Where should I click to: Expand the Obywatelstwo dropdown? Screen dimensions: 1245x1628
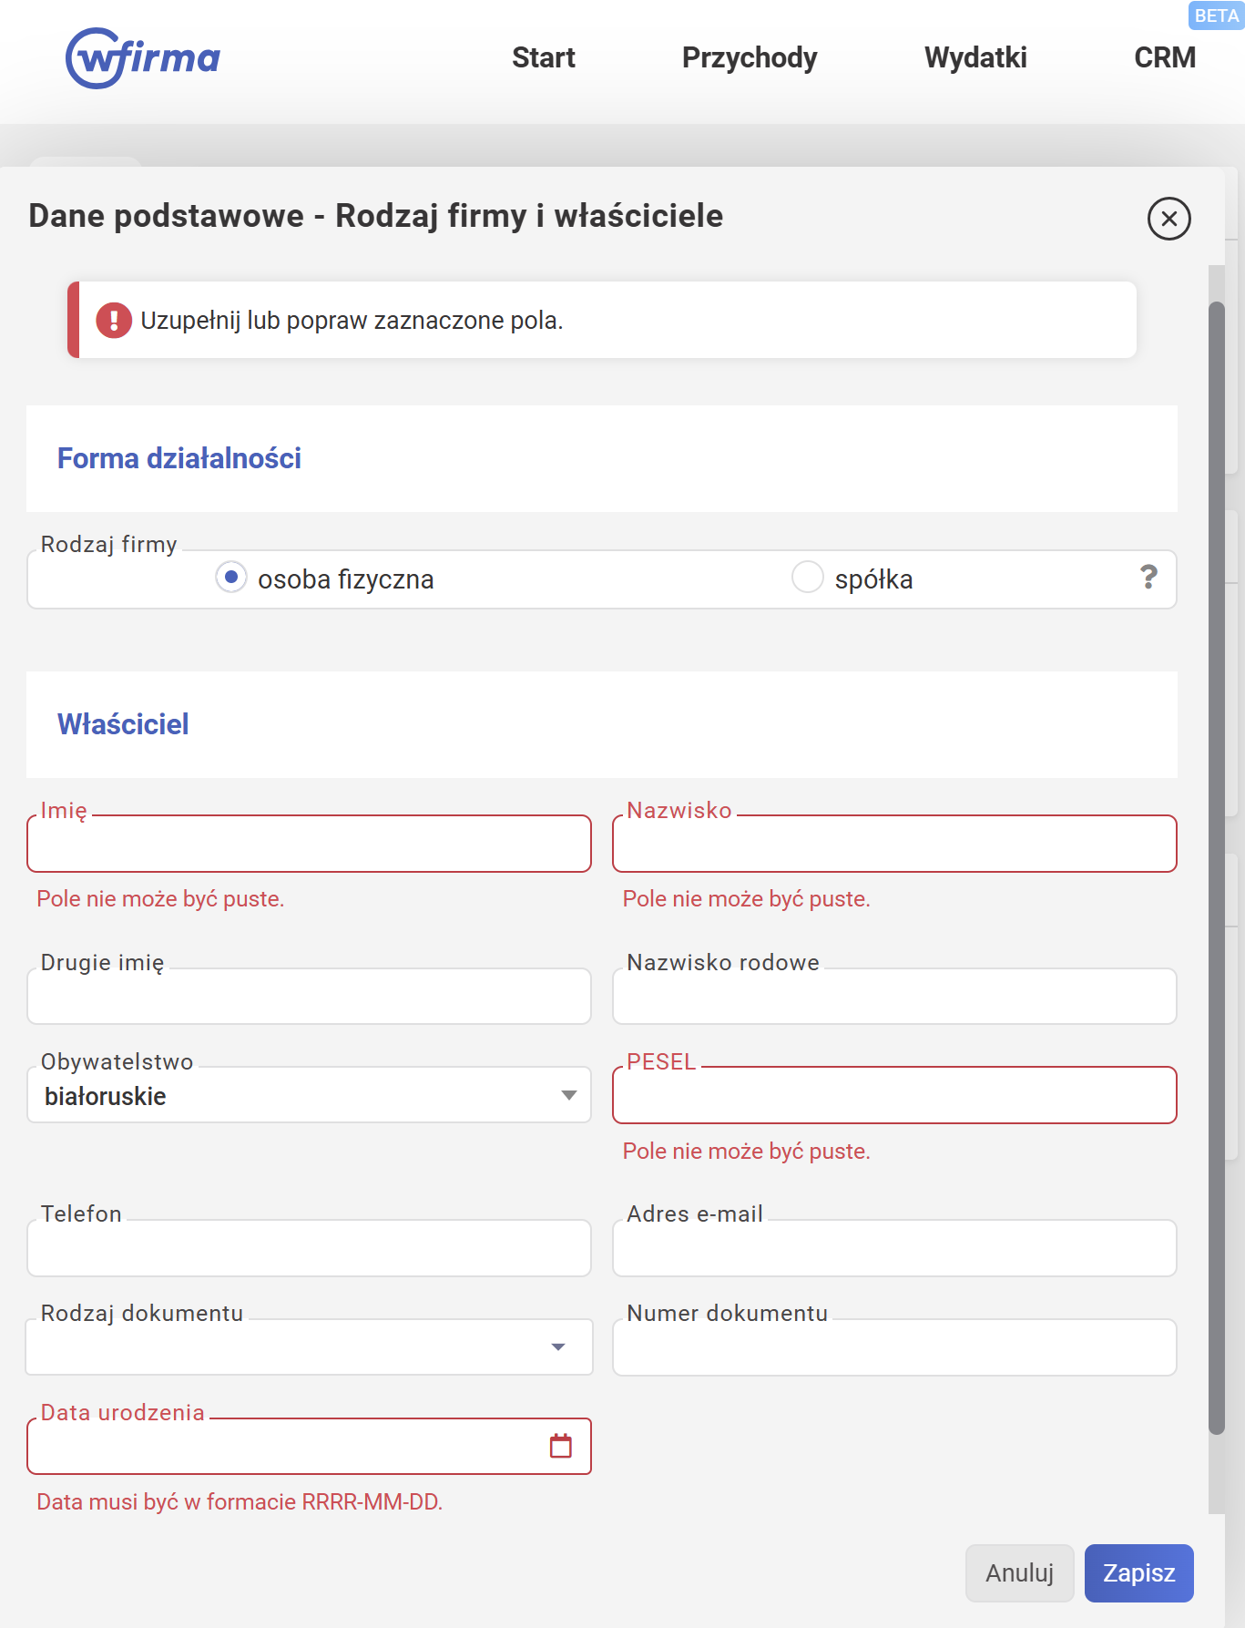click(568, 1095)
